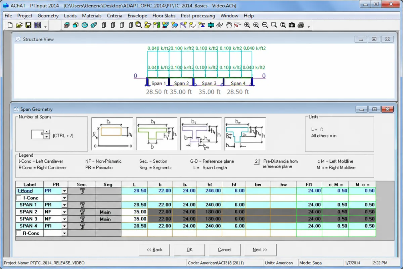Viewport: 403px width, 269px height.
Task: Click the teal cylinder toolbar icon
Action: (94, 25)
